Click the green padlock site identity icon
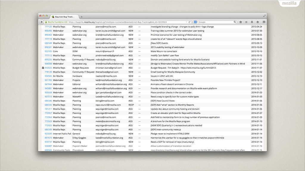This screenshot has width=305, height=171. pyautogui.click(x=46, y=22)
